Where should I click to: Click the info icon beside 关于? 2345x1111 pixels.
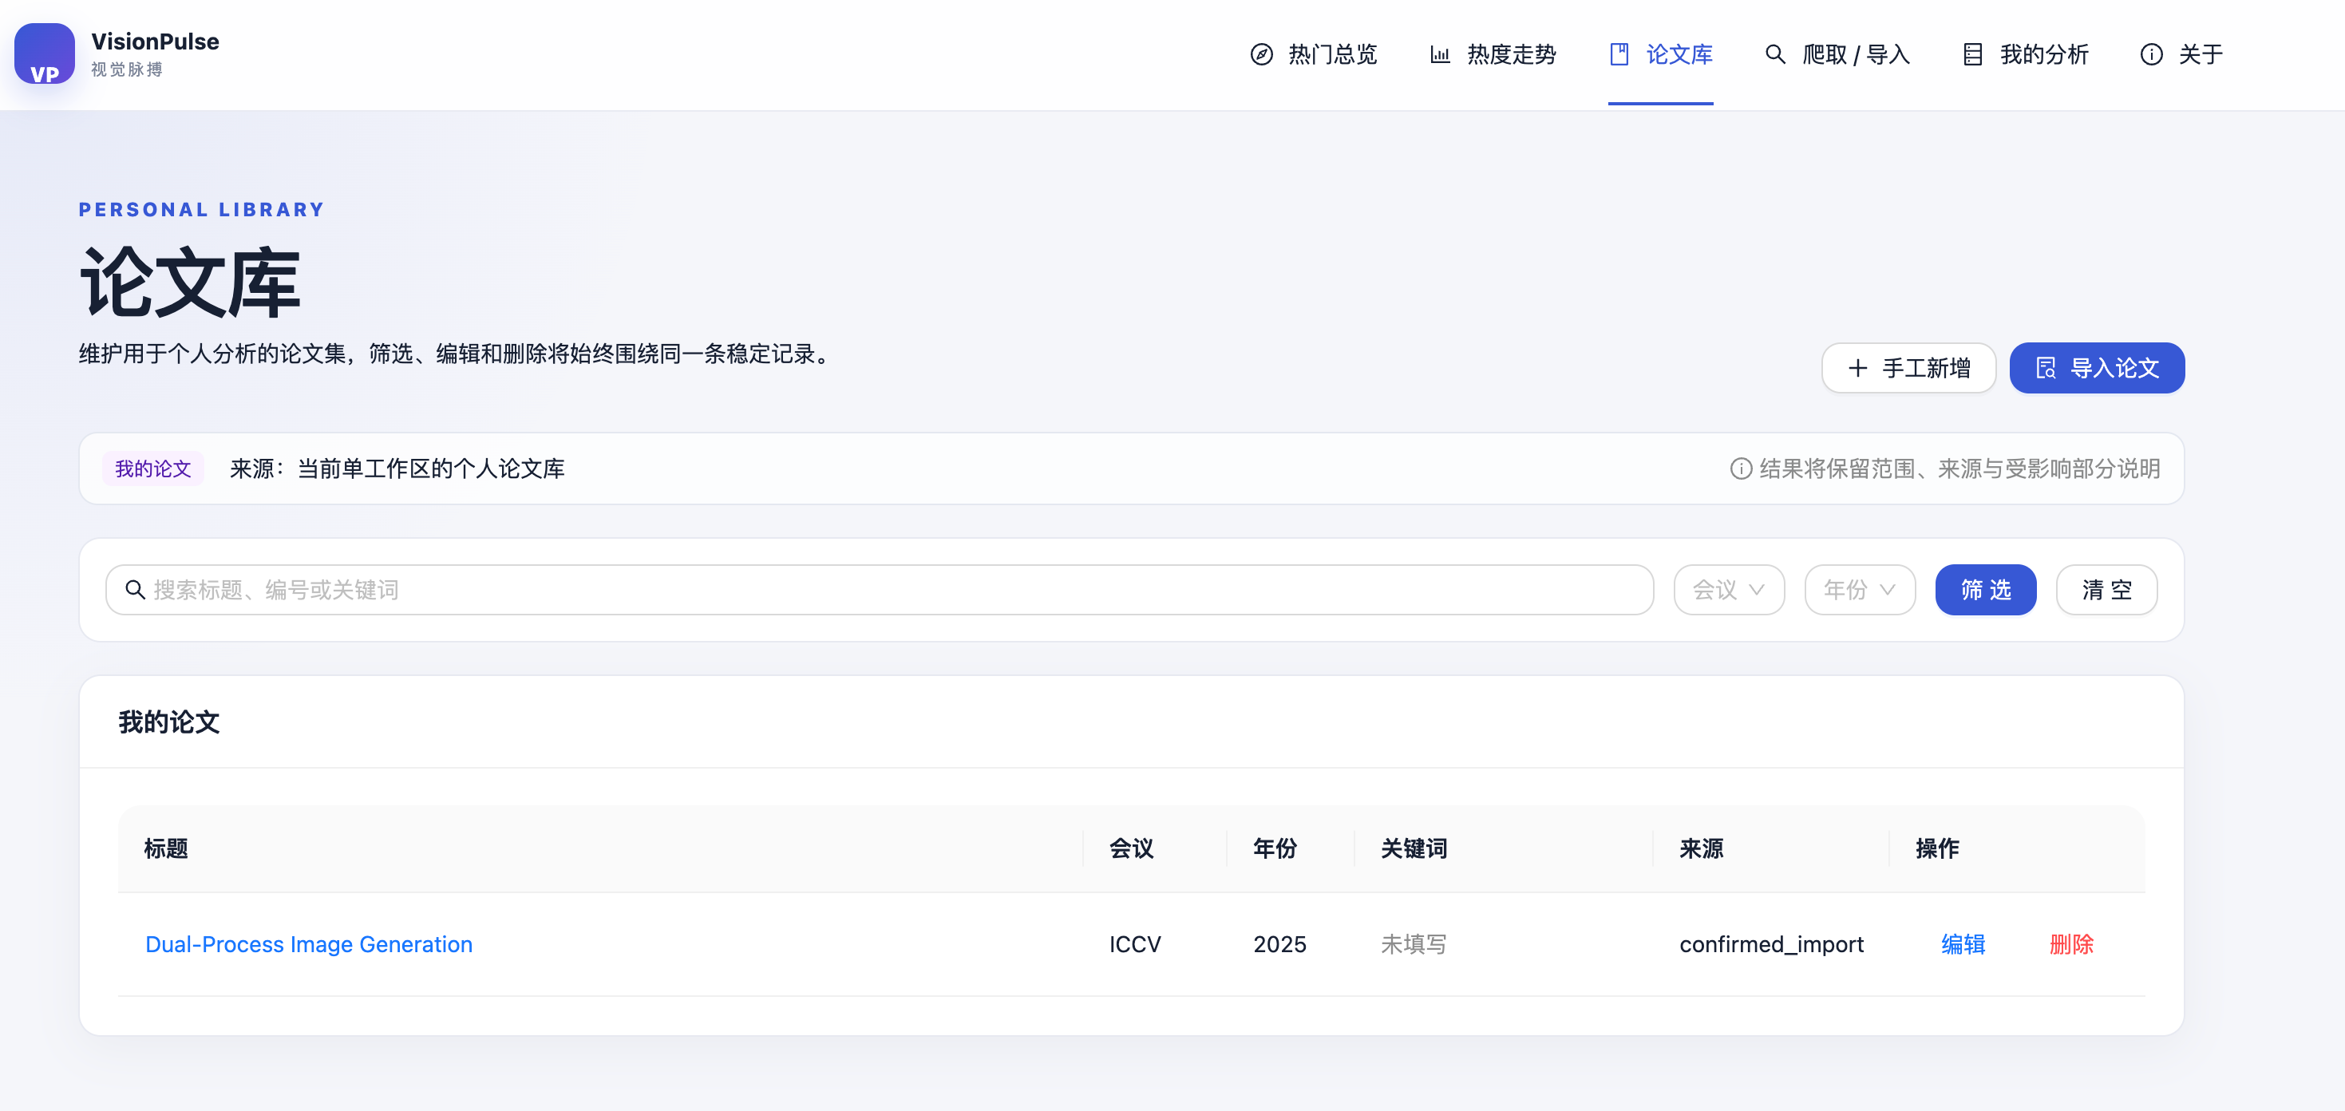pyautogui.click(x=2151, y=54)
